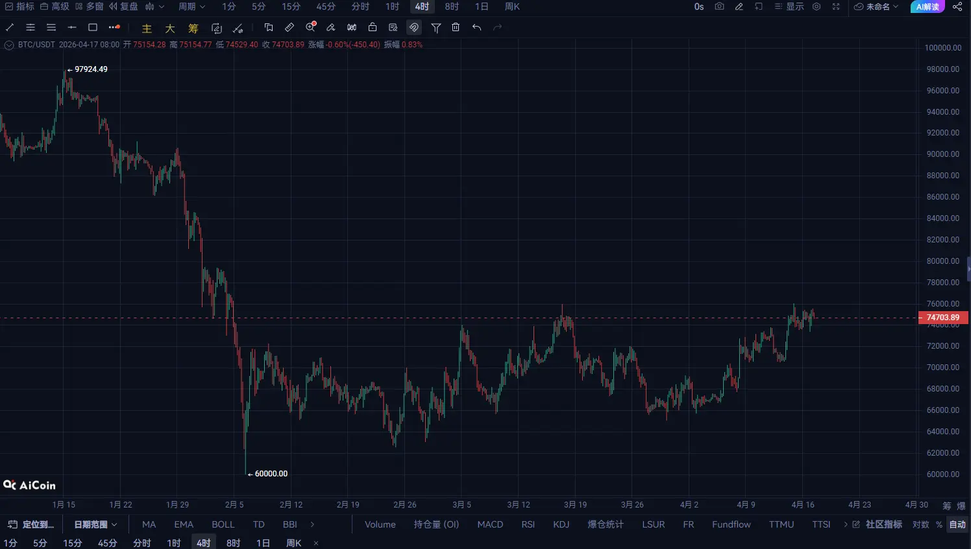This screenshot has height=549, width=971.
Task: Click the 大 indicator icon in drawing toolbar
Action: coord(170,28)
